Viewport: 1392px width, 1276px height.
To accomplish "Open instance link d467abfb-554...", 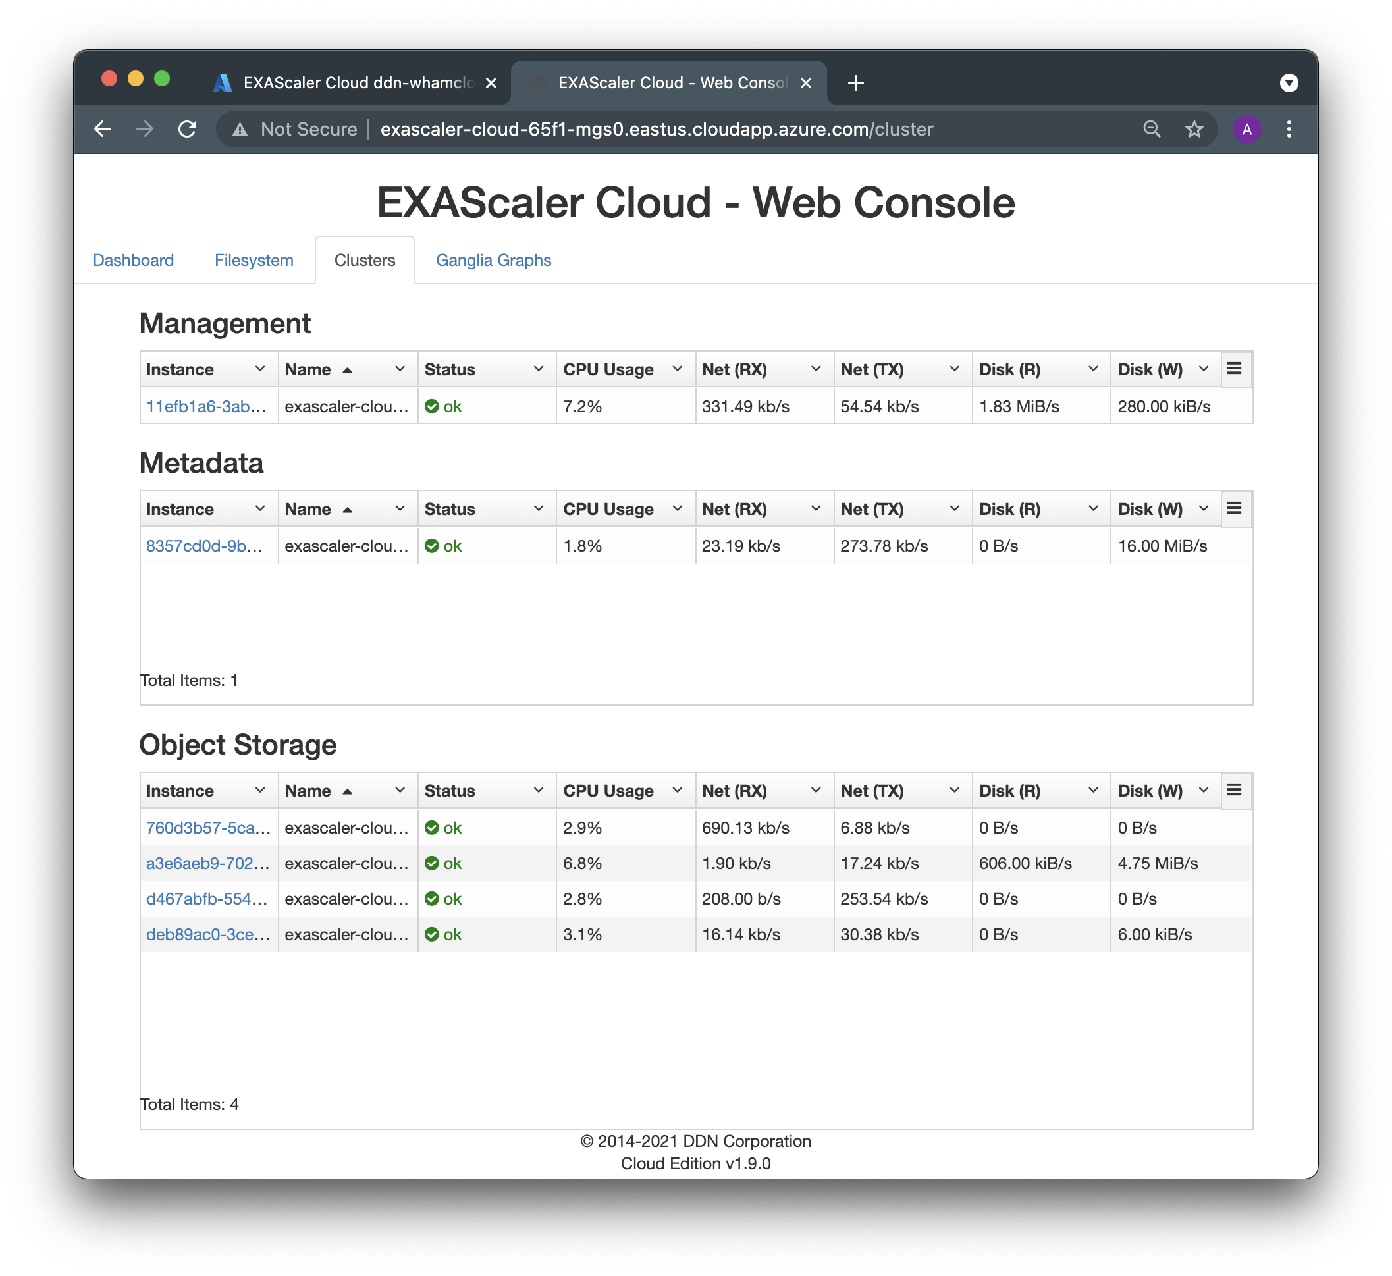I will (x=207, y=899).
